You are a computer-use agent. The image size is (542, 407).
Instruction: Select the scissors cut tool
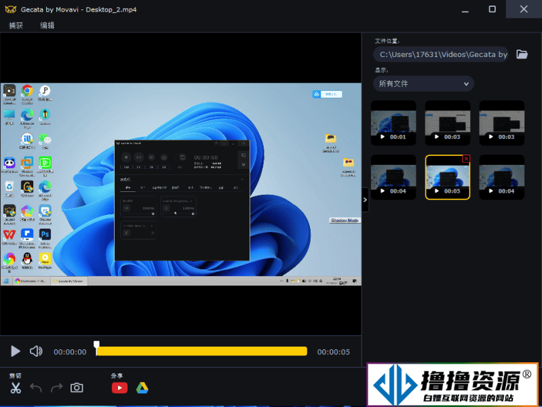click(16, 387)
